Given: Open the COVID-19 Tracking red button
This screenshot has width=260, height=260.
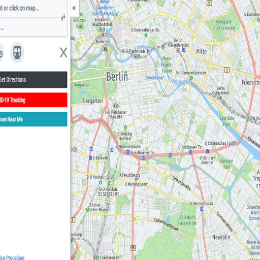Looking at the screenshot, I should click(x=34, y=100).
